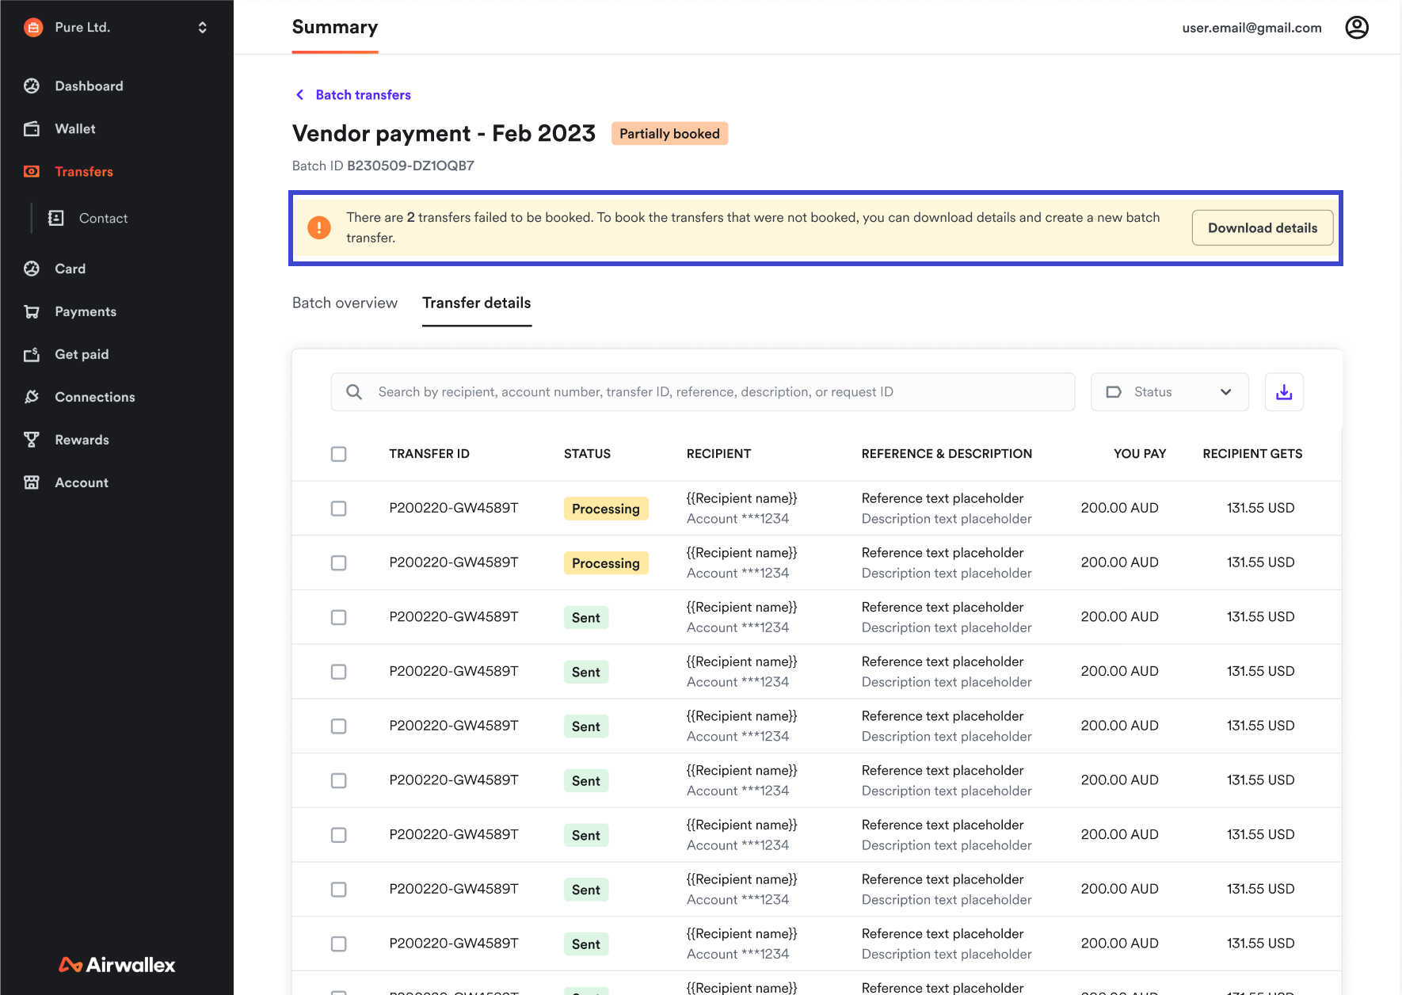Click the back chevron beside Batch transfers
Screen dimensions: 1402x995
(300, 95)
